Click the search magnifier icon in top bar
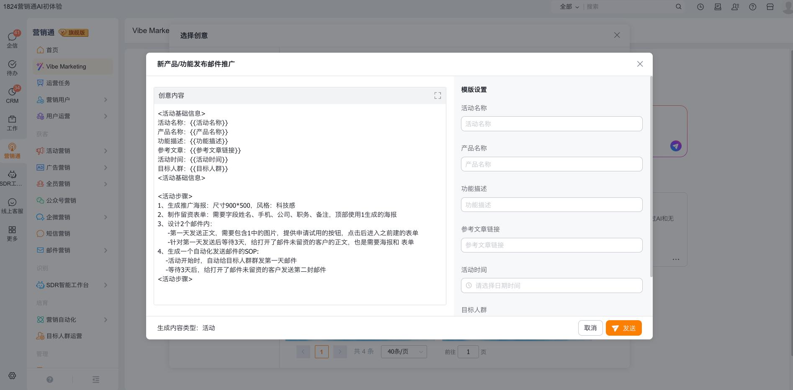 679,7
